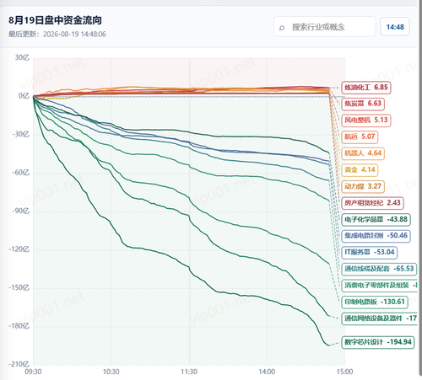Click the 15:00 x-axis time label
422x380 pixels.
tap(344, 372)
